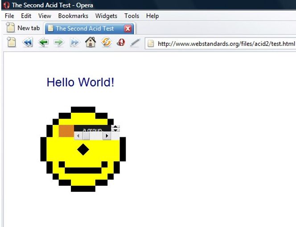Reload the page with refresh icon
The height and width of the screenshot is (227, 296).
(106, 42)
